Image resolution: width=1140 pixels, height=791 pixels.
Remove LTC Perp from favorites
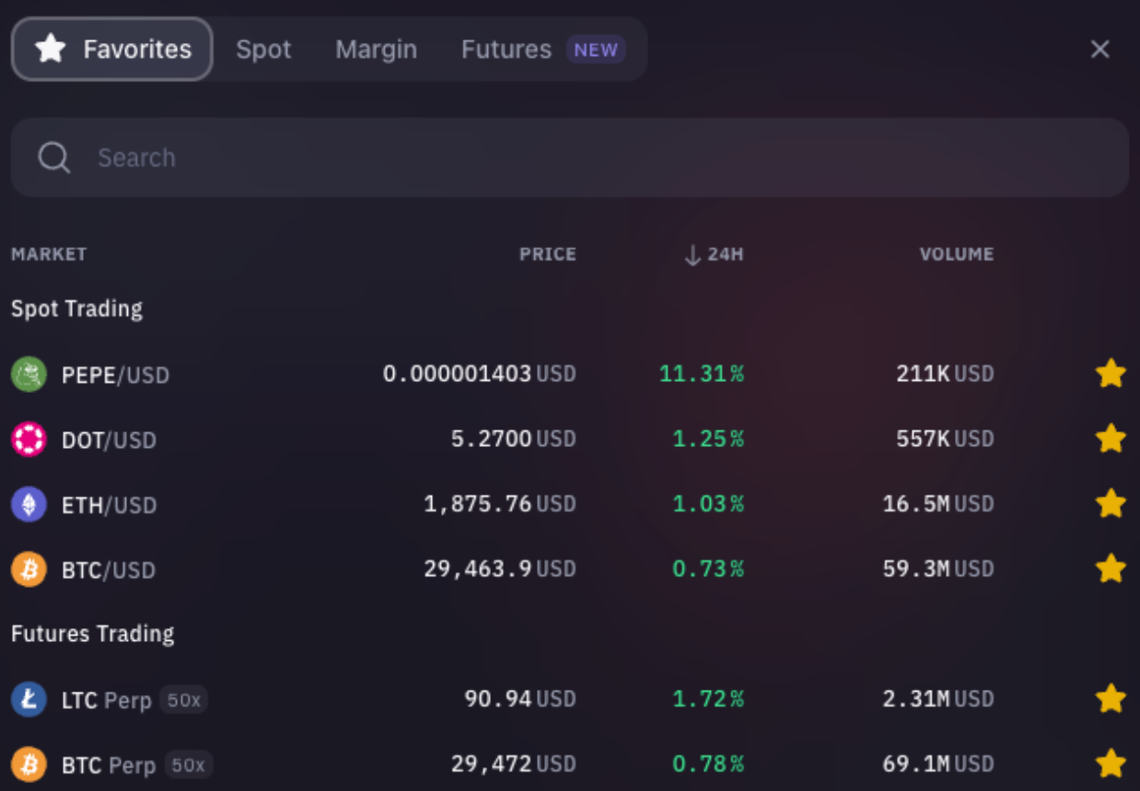click(x=1111, y=699)
